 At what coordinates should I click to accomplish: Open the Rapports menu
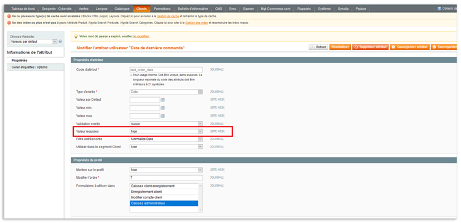coord(304,9)
